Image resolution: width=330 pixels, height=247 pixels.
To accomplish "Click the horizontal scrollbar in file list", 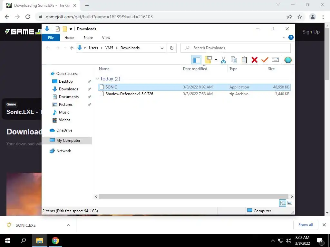I will 193,197.
